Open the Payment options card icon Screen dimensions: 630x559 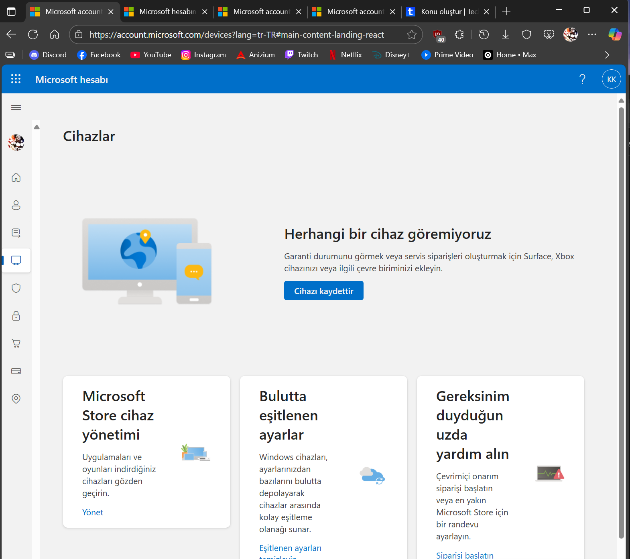[x=16, y=371]
